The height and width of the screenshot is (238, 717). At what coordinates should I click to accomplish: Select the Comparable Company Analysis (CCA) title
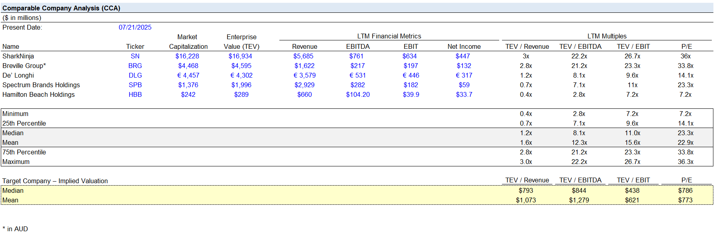click(x=61, y=8)
